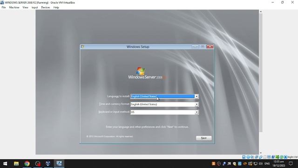Click the 'Time and currency format' label

[x=114, y=104]
